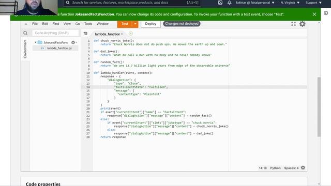Open the N. Virginia region dropdown
Screen dimensions: 331x186
pos(290,3)
